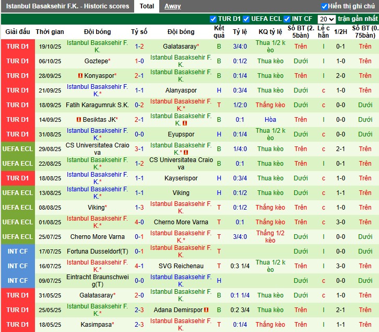Click red card icon beside Konyaspor

point(80,76)
